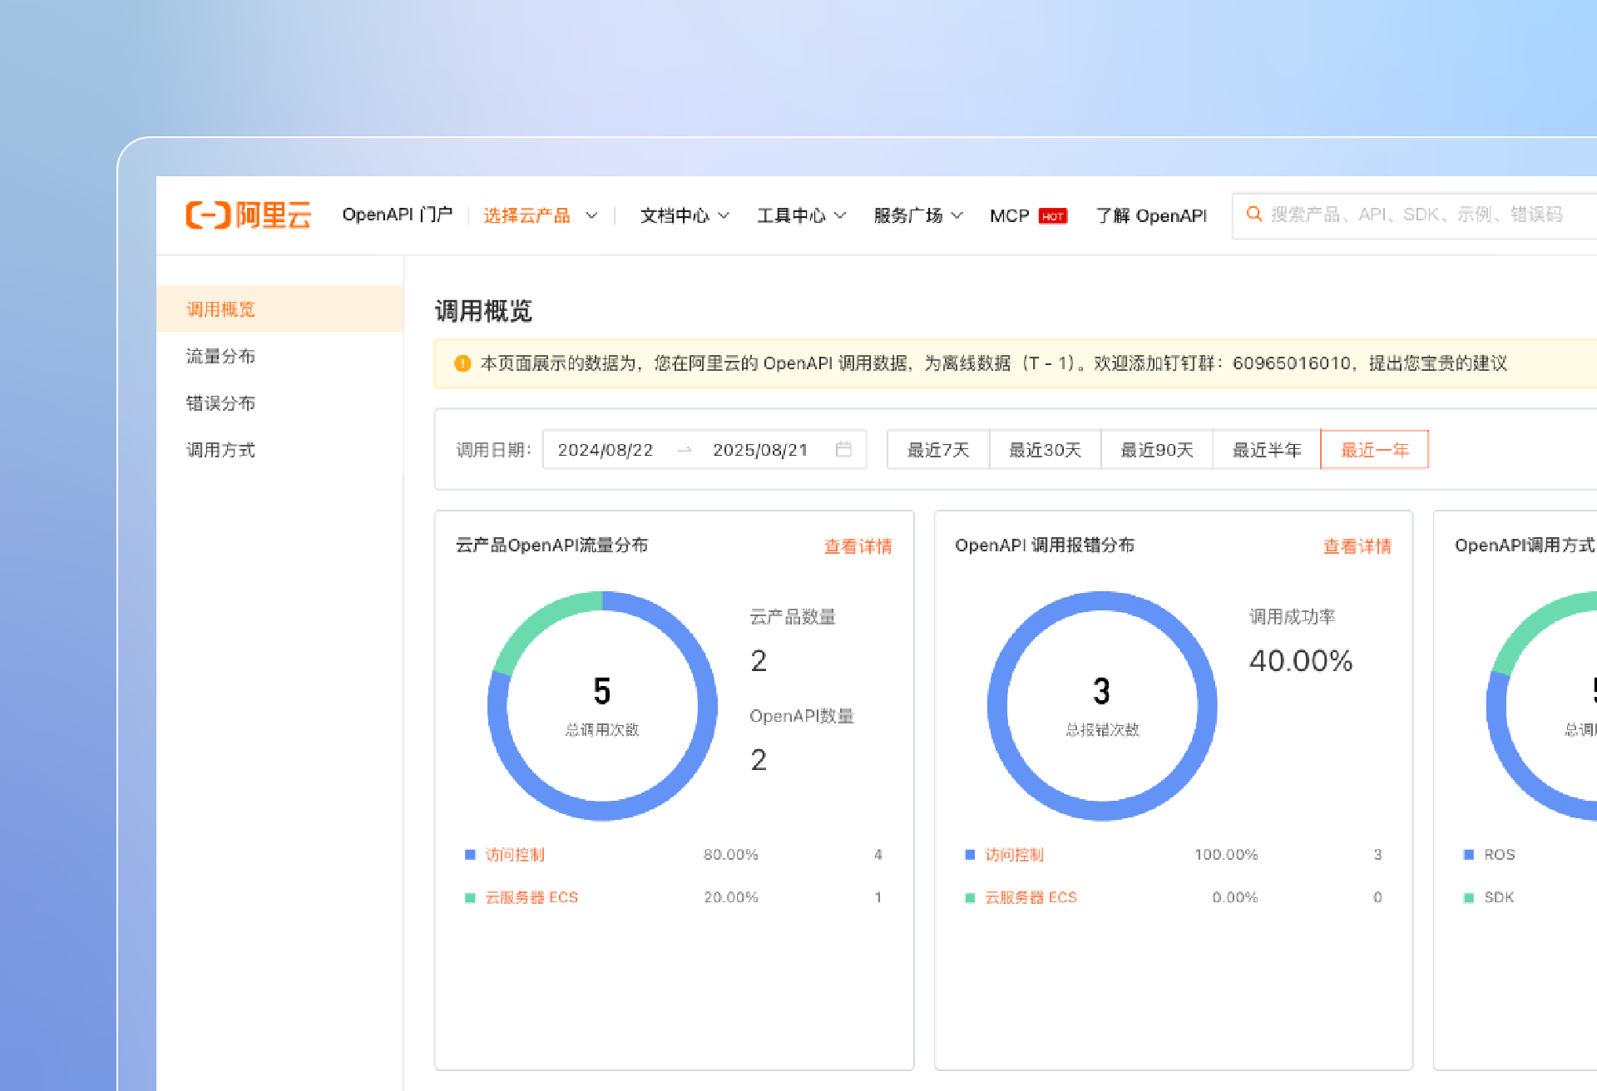Viewport: 1597px width, 1091px height.
Task: Expand the 工具中心 menu
Action: click(802, 215)
